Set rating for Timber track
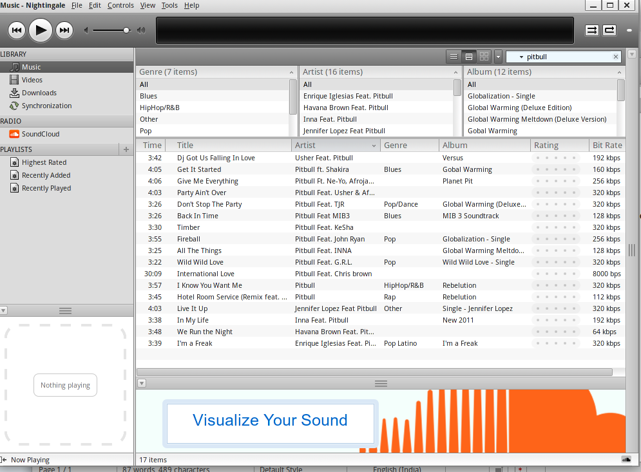 point(555,227)
